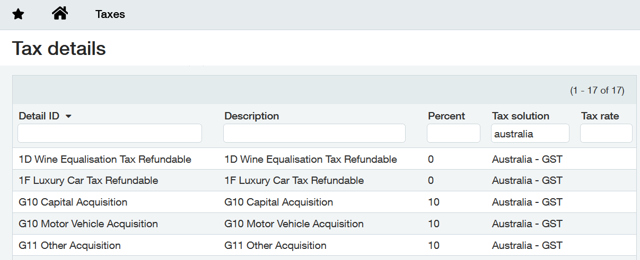Image resolution: width=640 pixels, height=260 pixels.
Task: Sort by Tax solution column header
Action: click(521, 116)
